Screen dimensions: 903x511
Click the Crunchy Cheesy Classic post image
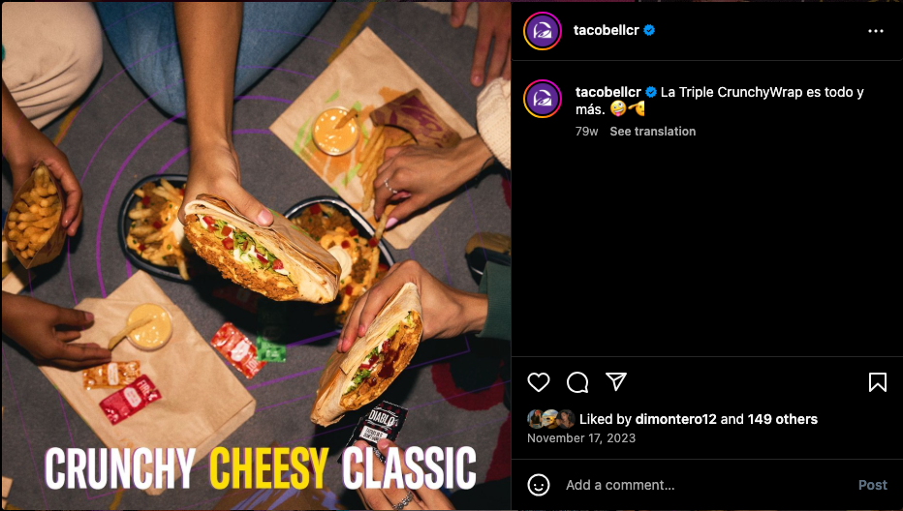coord(256,255)
